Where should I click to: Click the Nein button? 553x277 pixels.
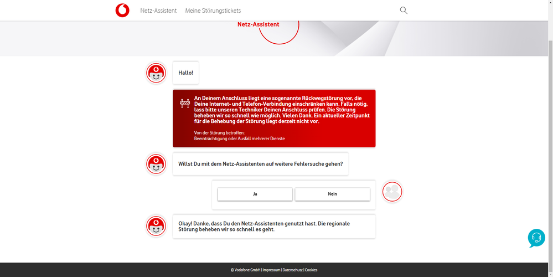point(332,194)
